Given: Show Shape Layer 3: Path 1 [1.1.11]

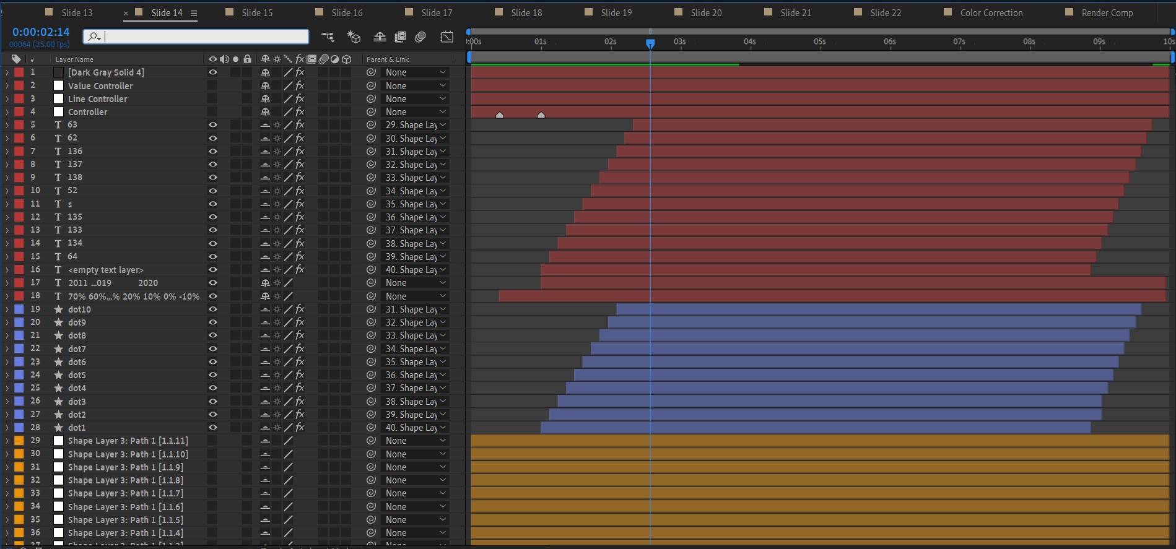Looking at the screenshot, I should coord(212,441).
